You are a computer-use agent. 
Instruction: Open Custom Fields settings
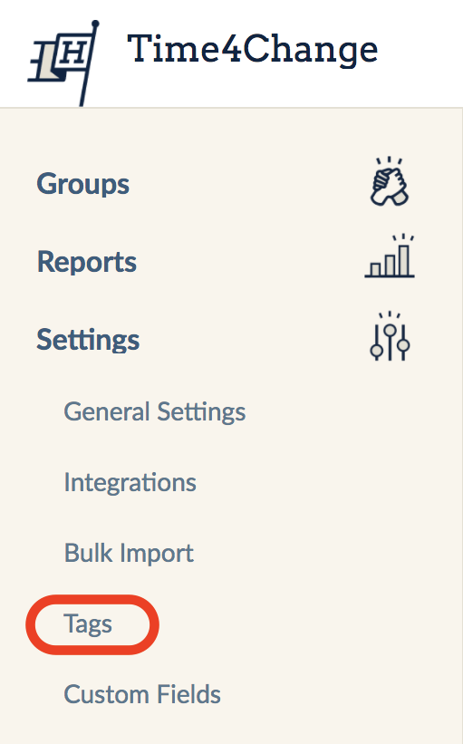(142, 695)
